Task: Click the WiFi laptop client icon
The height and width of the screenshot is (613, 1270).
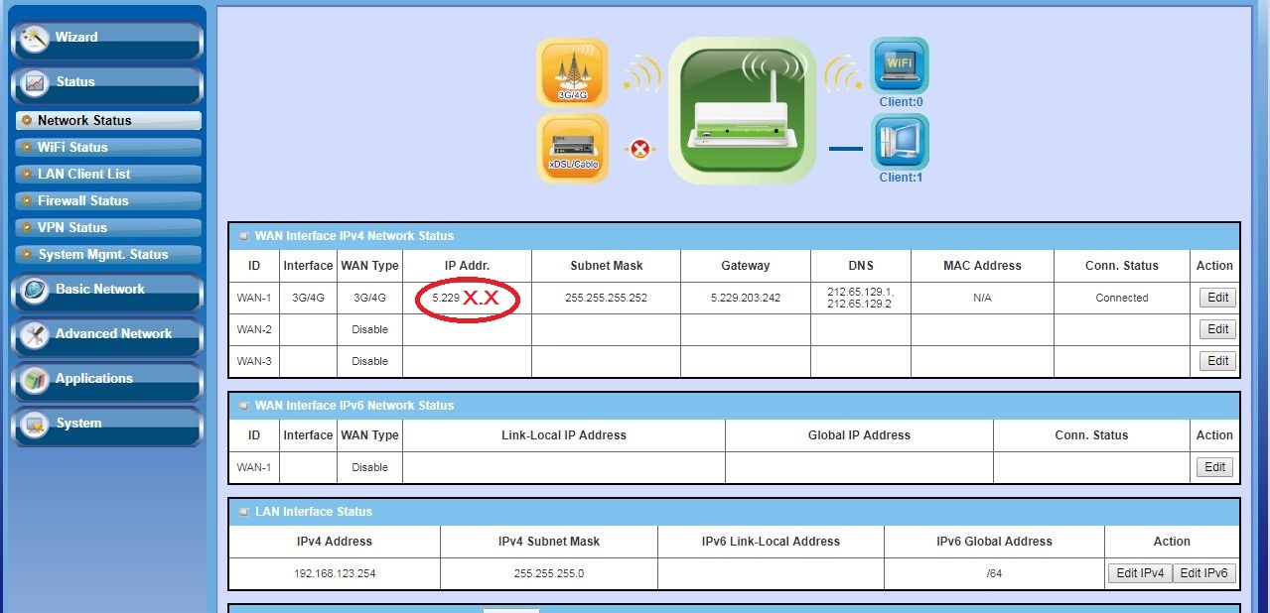Action: point(900,65)
